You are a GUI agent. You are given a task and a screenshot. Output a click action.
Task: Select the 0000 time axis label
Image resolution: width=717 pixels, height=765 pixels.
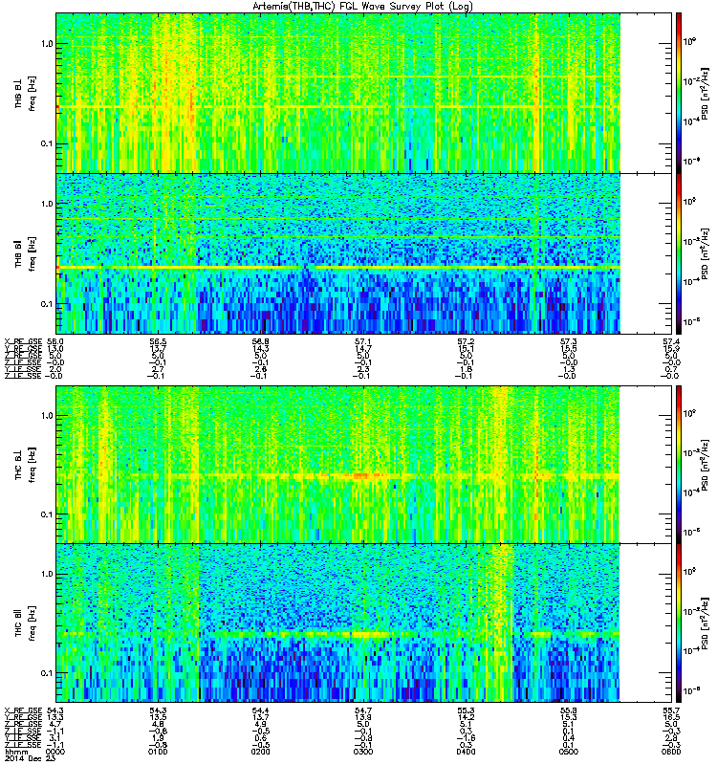[x=55, y=752]
